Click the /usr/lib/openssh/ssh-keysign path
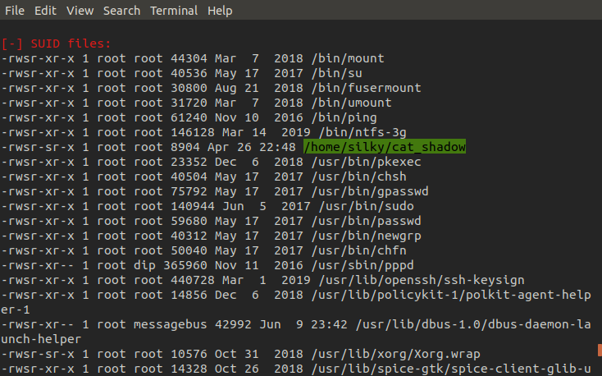The image size is (602, 376). (x=422, y=280)
